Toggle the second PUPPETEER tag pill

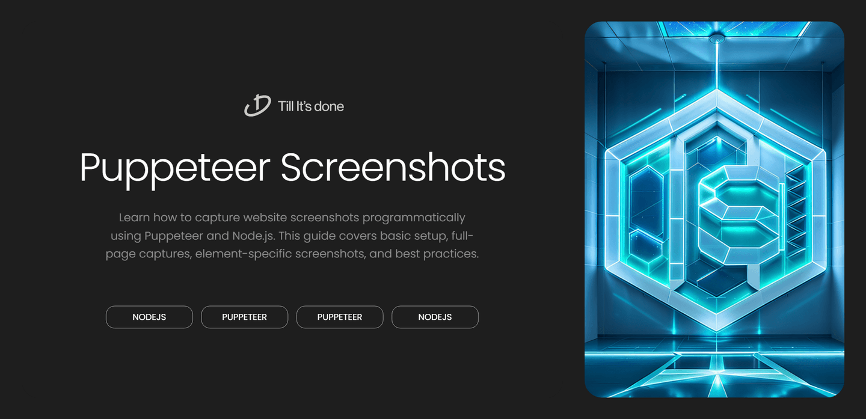tap(340, 317)
